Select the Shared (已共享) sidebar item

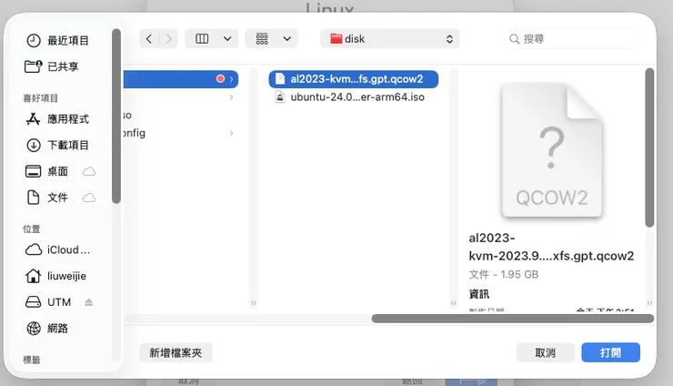tap(52, 66)
